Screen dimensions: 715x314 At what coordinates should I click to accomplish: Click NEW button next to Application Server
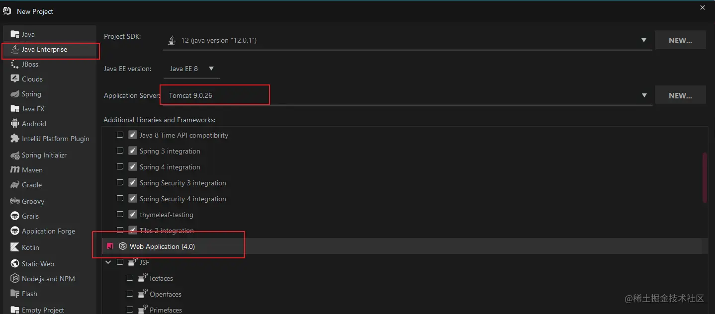click(x=680, y=95)
